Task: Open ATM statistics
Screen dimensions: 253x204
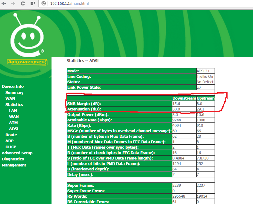Action: 13,123
